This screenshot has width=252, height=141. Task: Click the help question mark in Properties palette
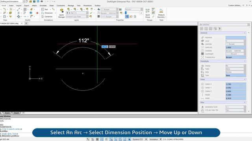pyautogui.click(x=220, y=29)
